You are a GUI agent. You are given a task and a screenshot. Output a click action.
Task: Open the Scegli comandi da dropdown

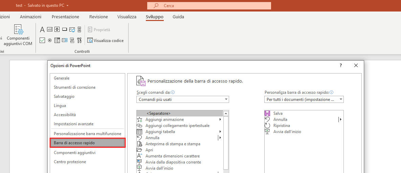click(x=183, y=99)
